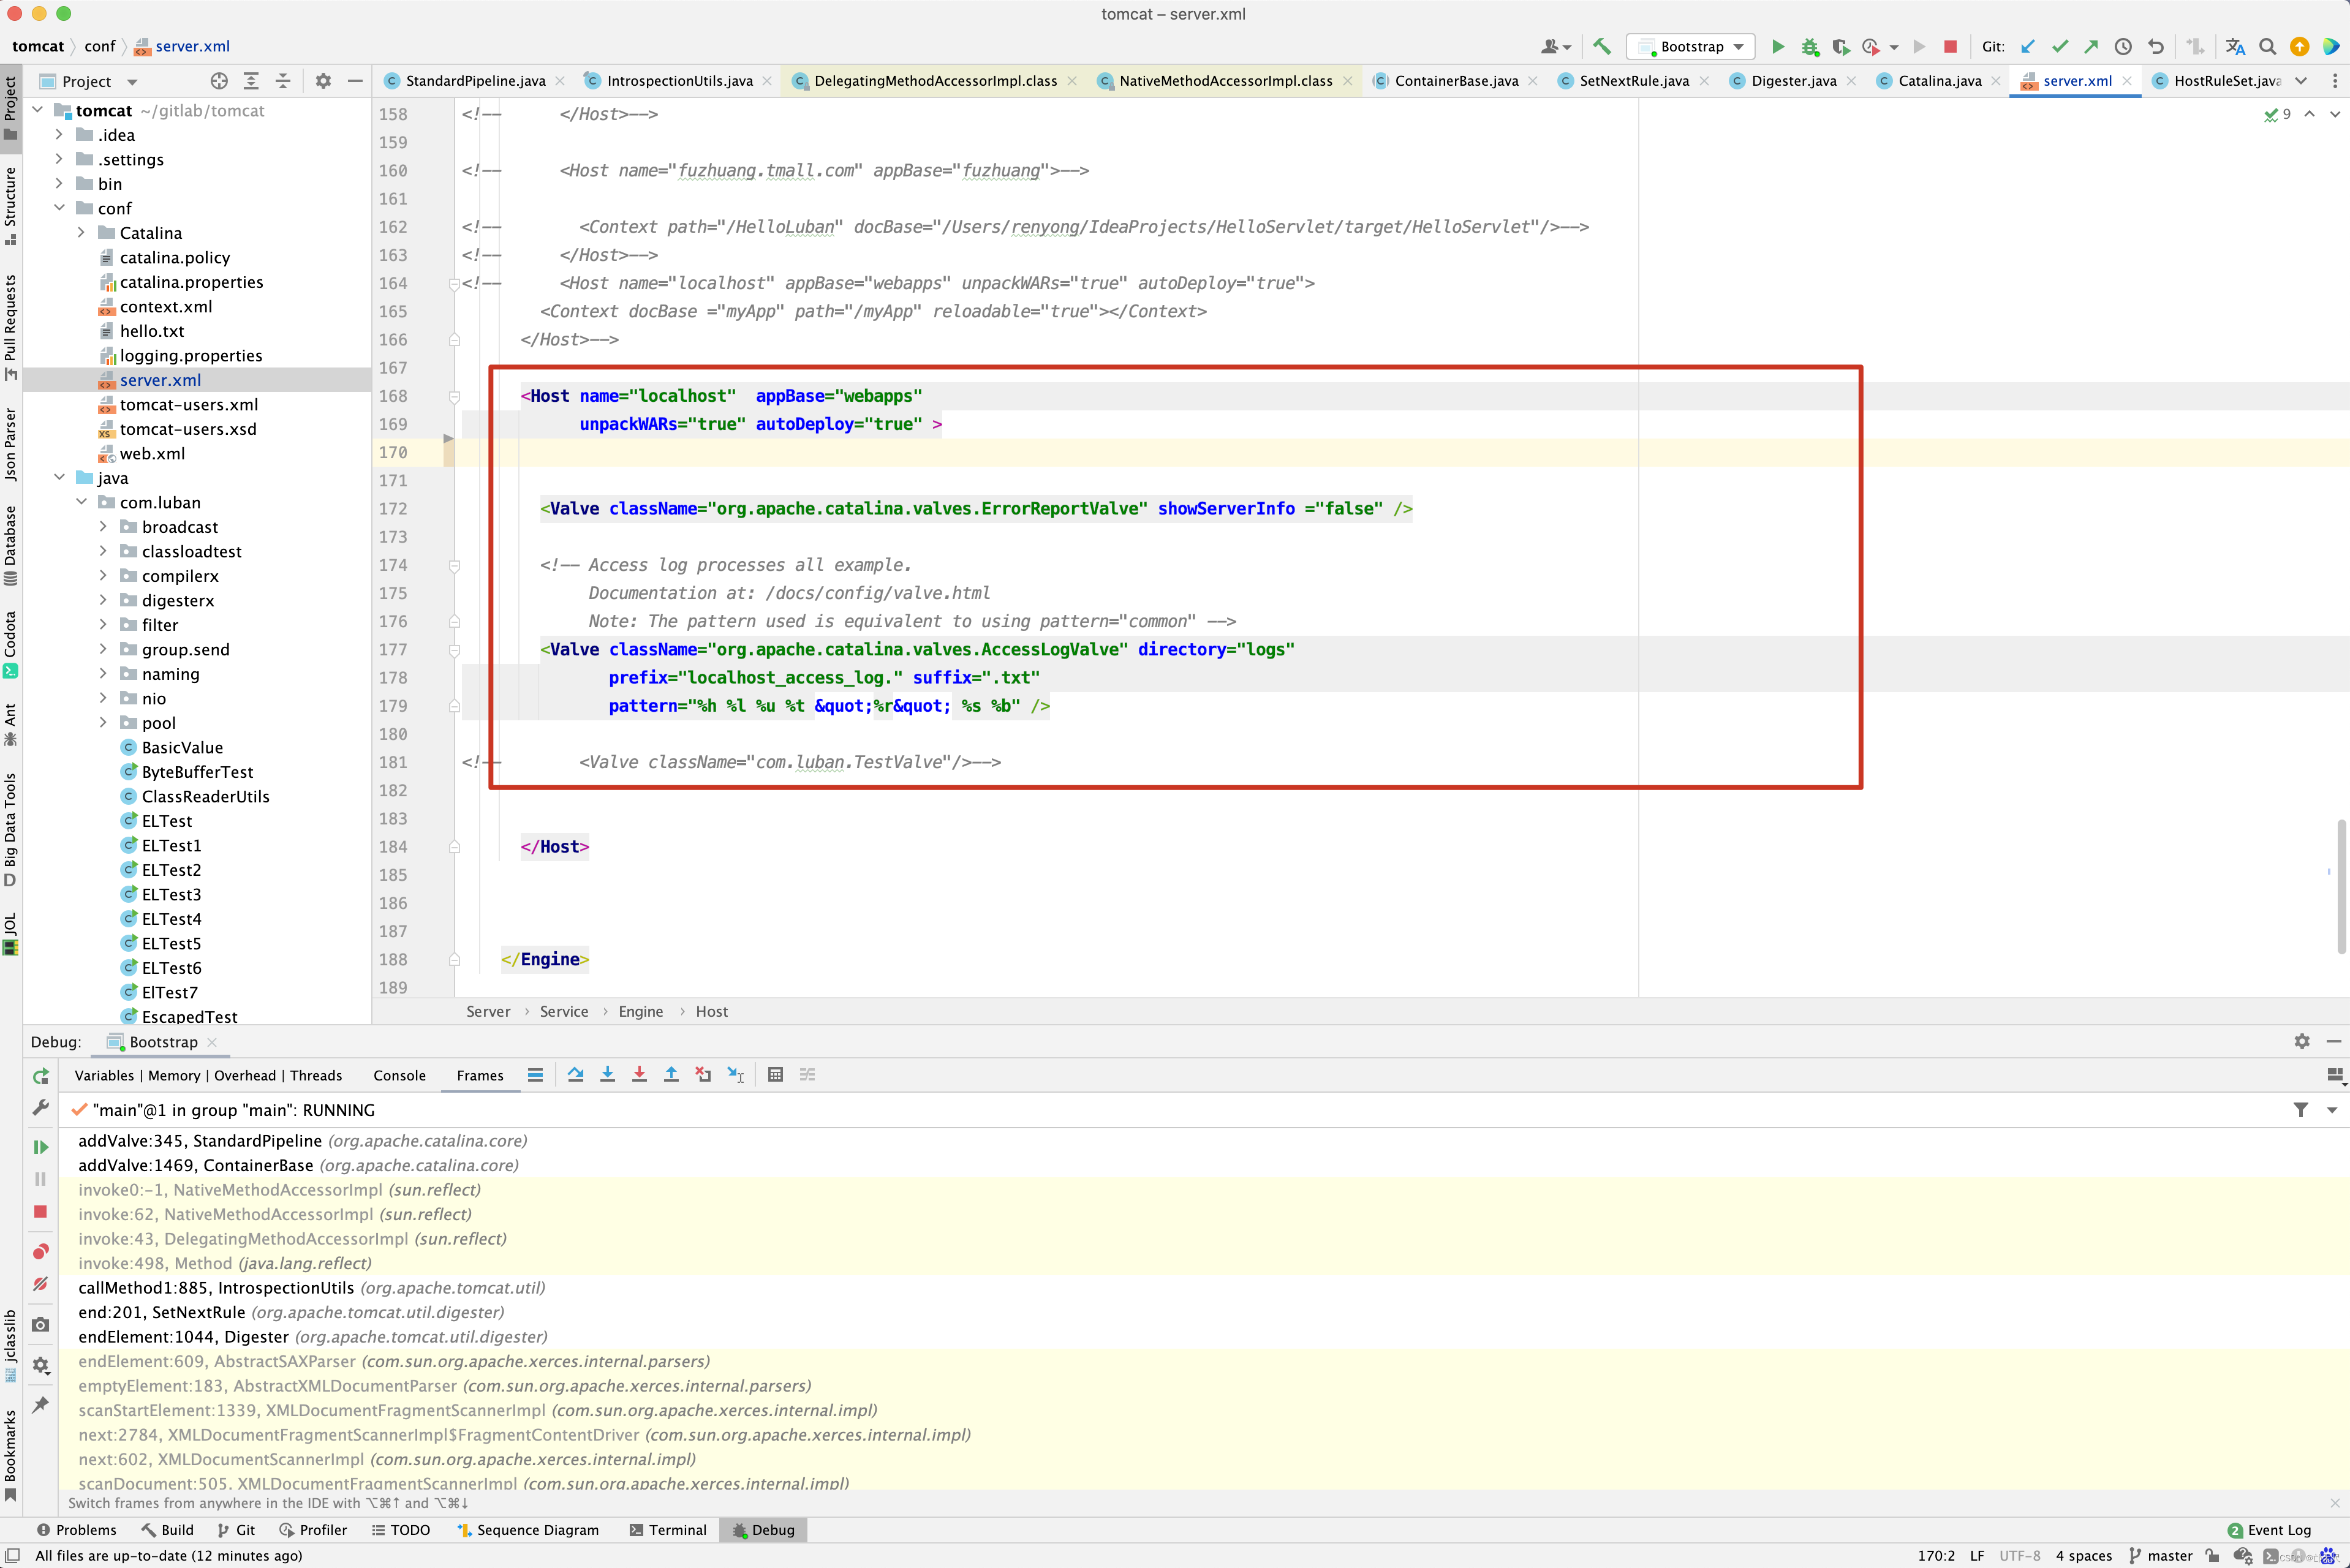Toggle the Bookmarks tool window side tab
Viewport: 2350px width, 1568px height.
coord(11,1455)
